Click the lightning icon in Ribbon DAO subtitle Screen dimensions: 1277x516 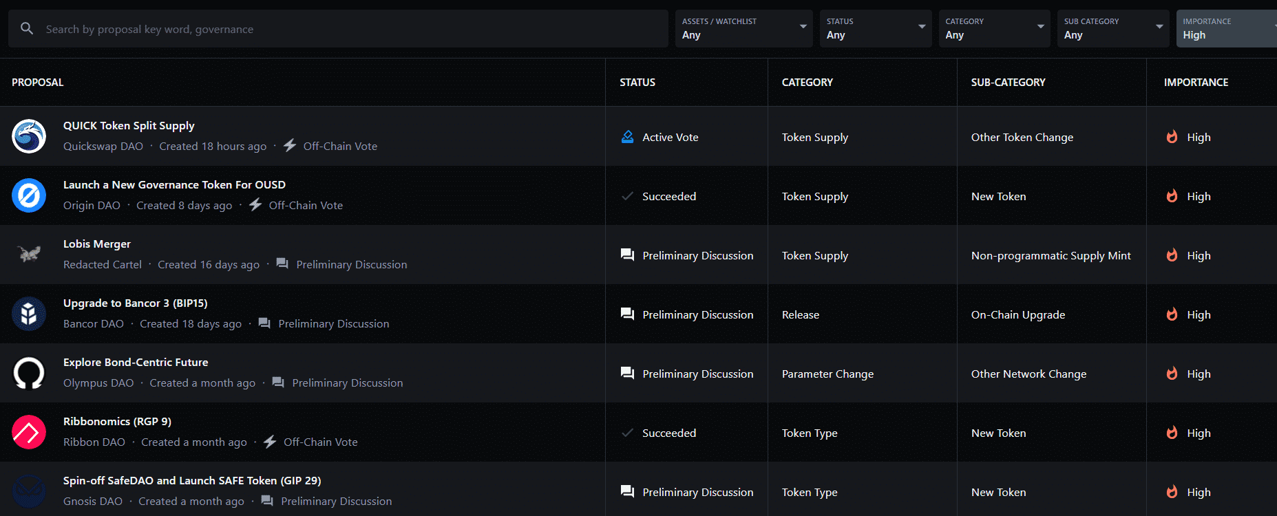pos(270,442)
